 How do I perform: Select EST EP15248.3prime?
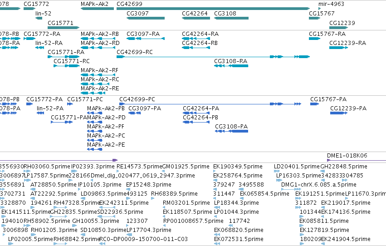point(128,189)
